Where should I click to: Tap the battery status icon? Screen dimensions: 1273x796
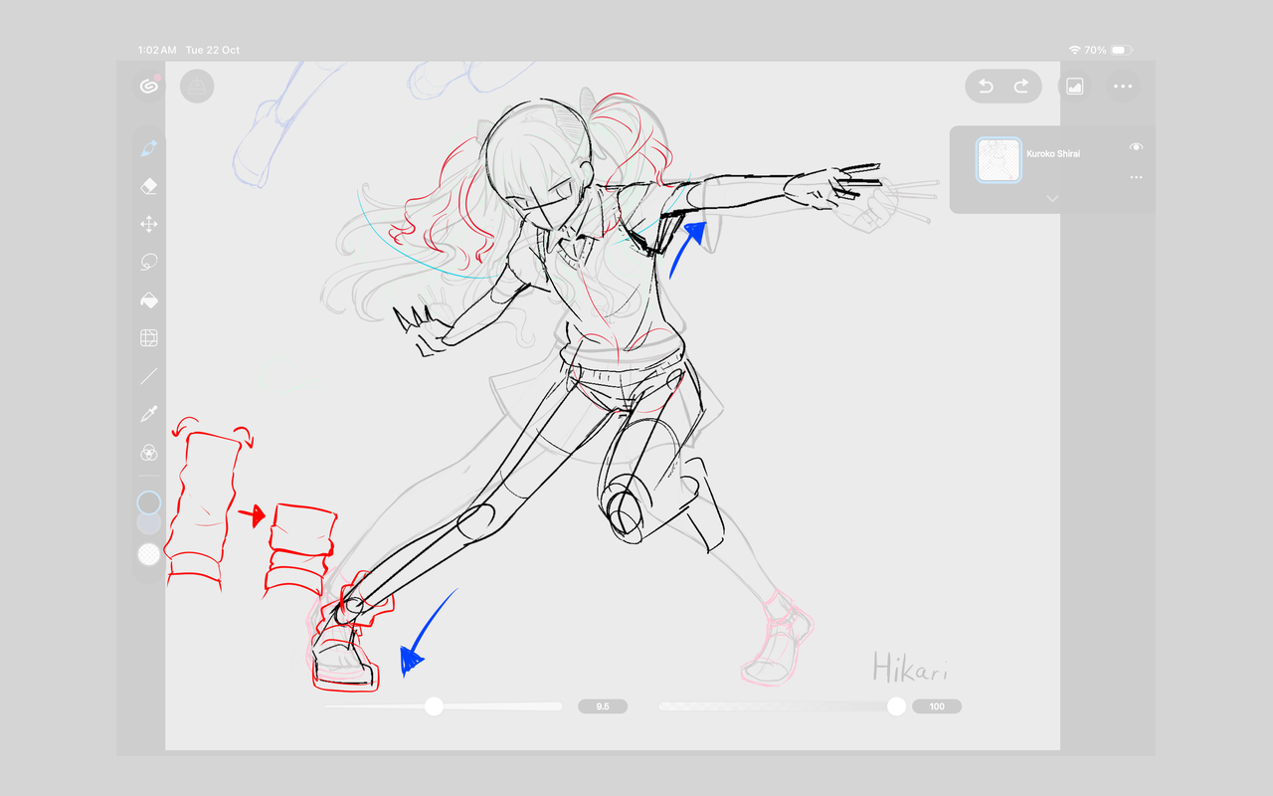tap(1122, 50)
